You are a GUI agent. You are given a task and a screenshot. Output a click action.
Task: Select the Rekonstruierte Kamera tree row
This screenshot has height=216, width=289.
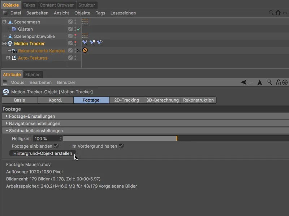(x=41, y=51)
